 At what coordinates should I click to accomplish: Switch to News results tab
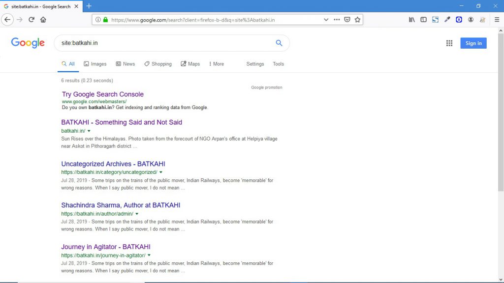click(x=126, y=64)
